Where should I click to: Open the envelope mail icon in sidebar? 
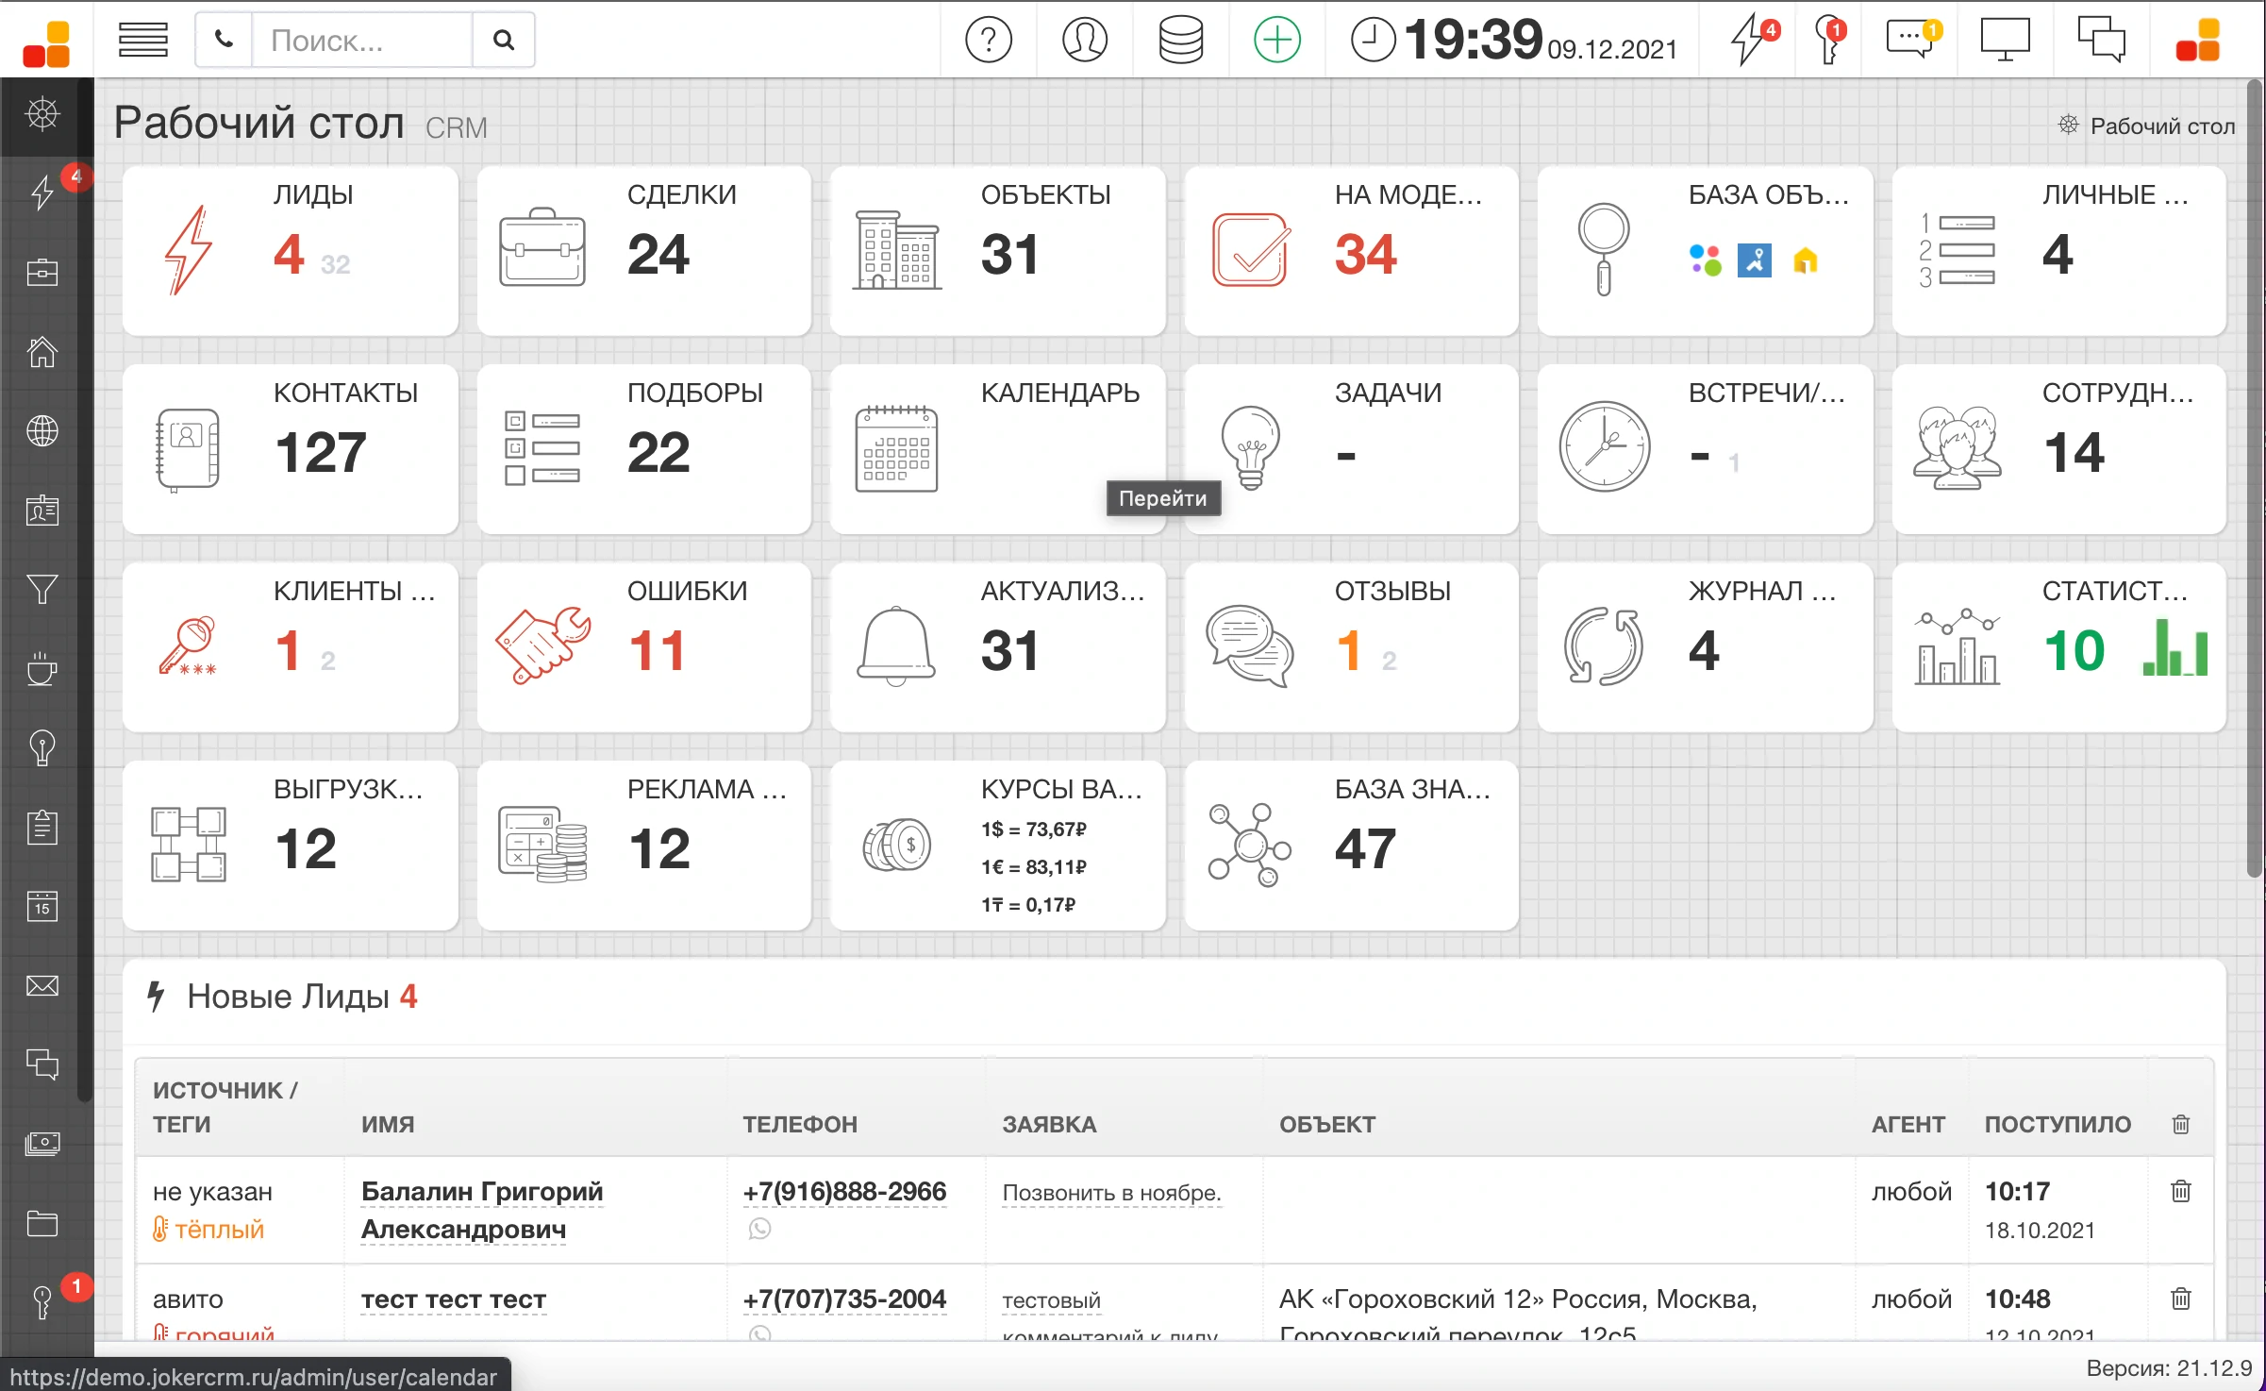point(42,986)
